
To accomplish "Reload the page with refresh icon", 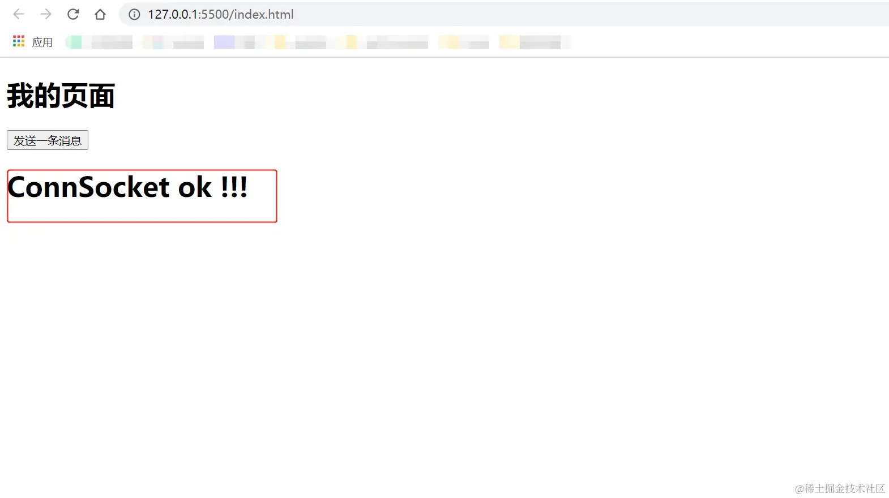I will [73, 14].
